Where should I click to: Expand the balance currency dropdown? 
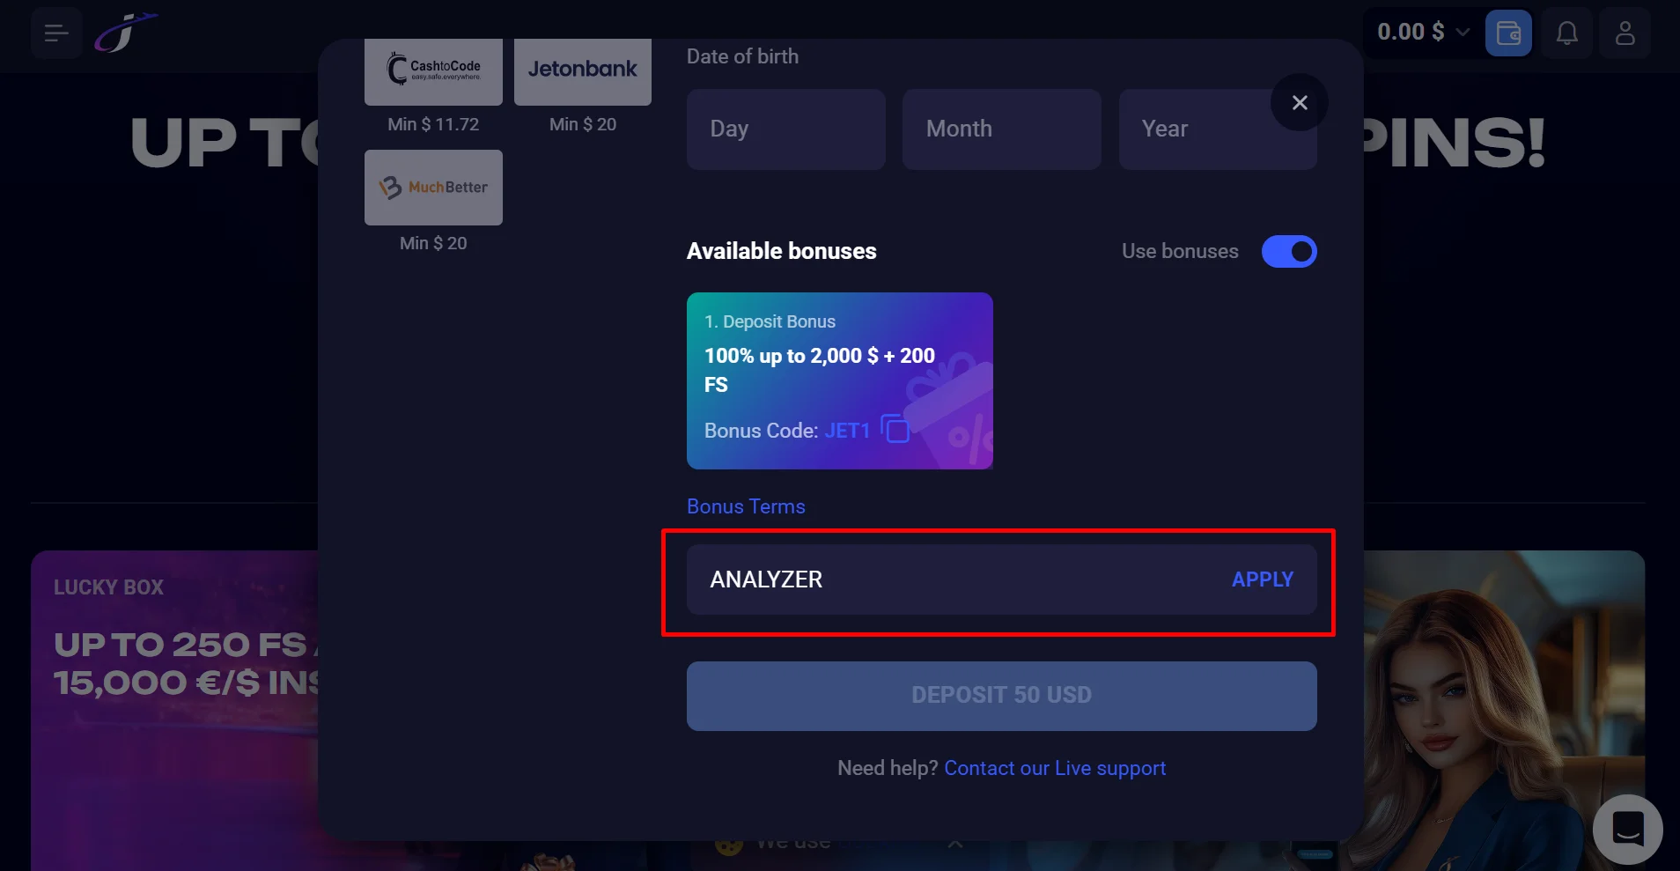click(1463, 33)
